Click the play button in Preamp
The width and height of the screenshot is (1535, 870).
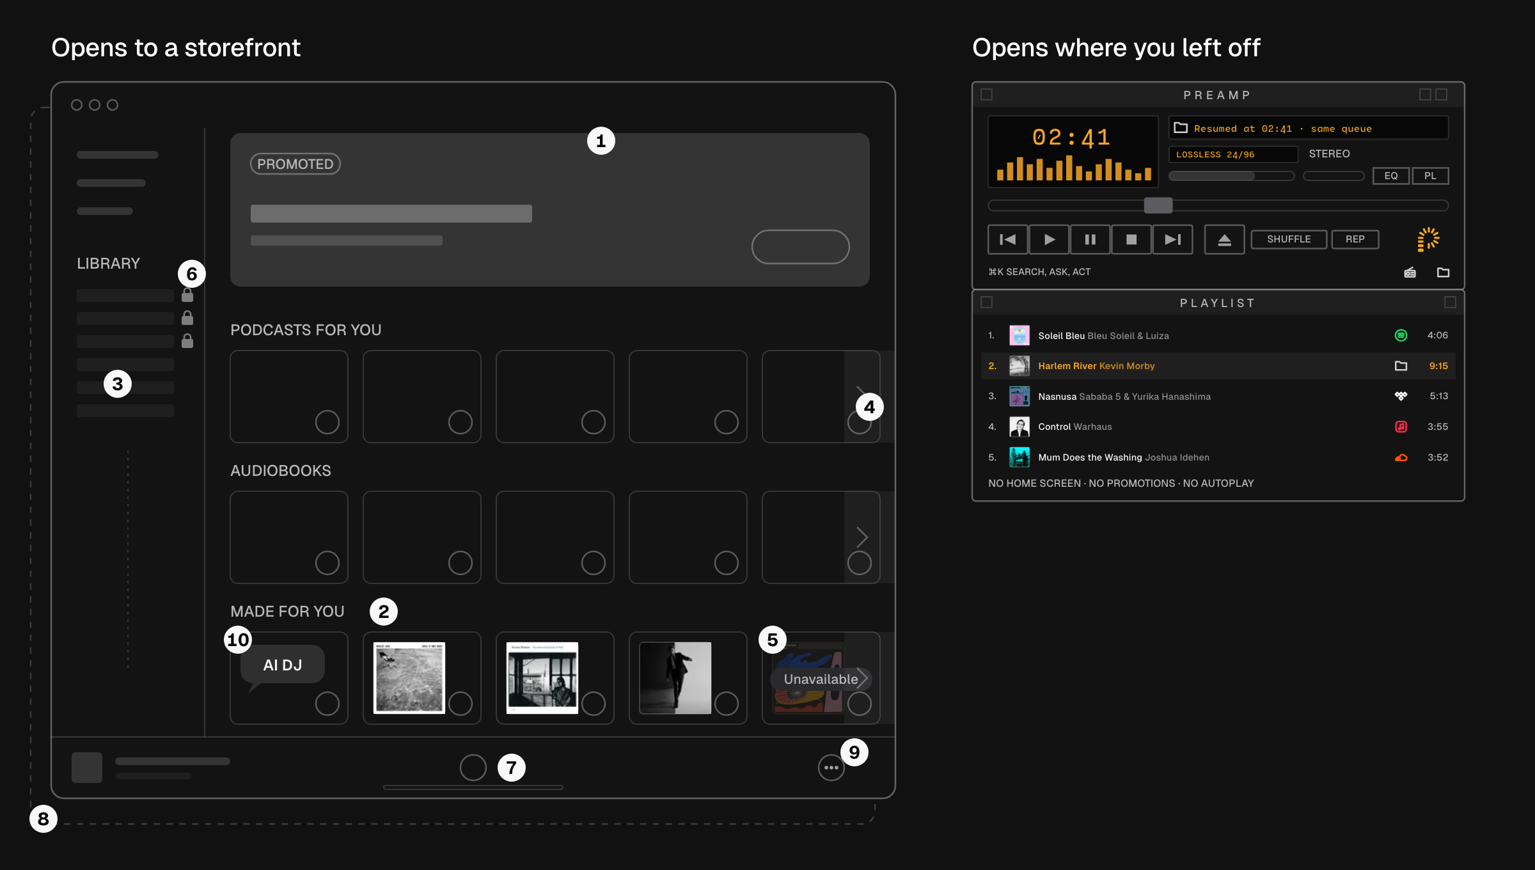coord(1049,239)
